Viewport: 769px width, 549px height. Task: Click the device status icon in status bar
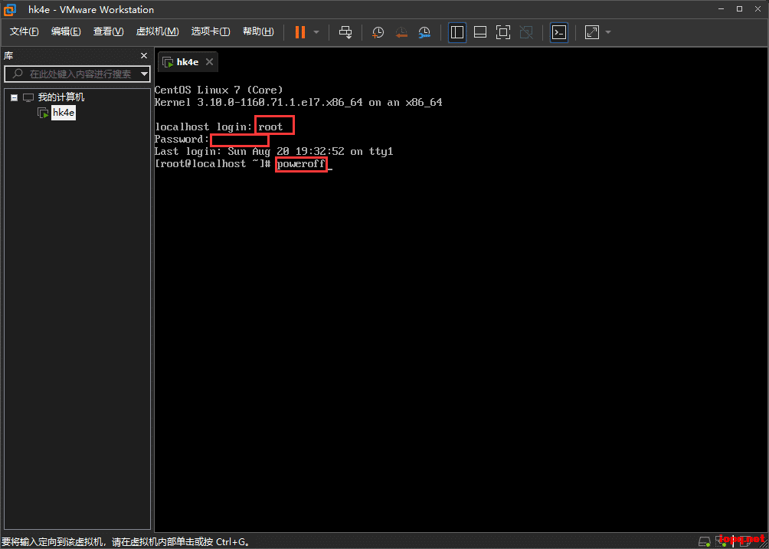coord(704,541)
